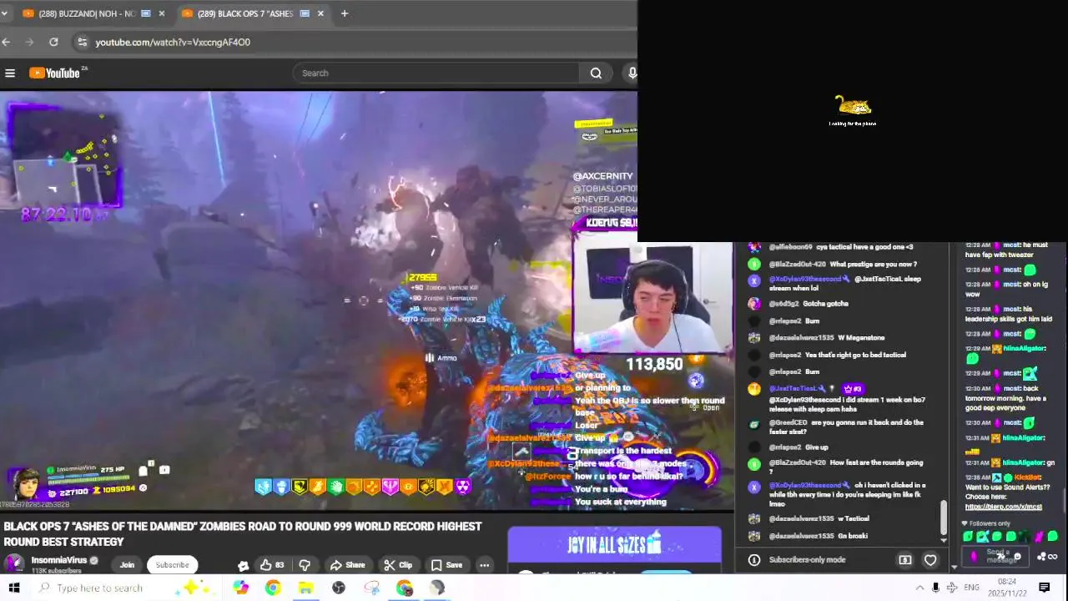This screenshot has width=1068, height=601.
Task: Click the YouTube search magnifier button
Action: pos(596,73)
